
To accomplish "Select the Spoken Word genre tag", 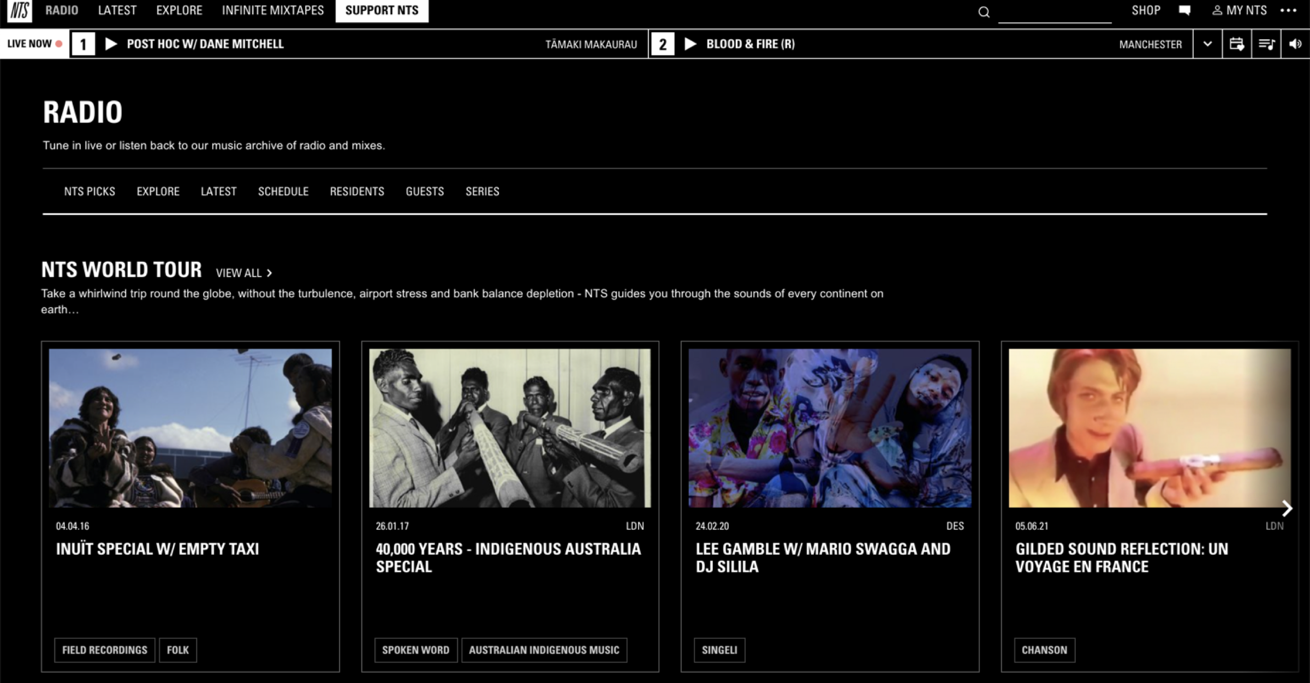I will coord(416,650).
